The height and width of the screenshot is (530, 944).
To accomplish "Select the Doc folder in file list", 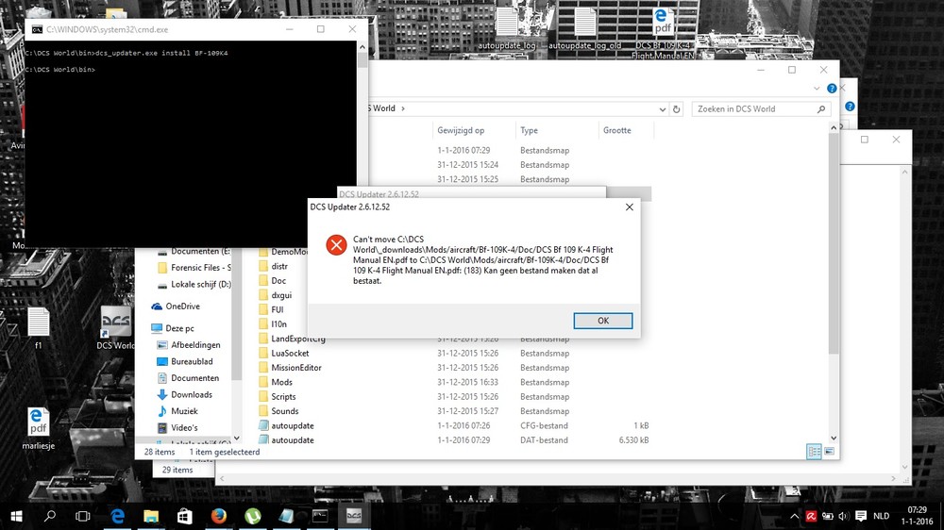I will (272, 281).
